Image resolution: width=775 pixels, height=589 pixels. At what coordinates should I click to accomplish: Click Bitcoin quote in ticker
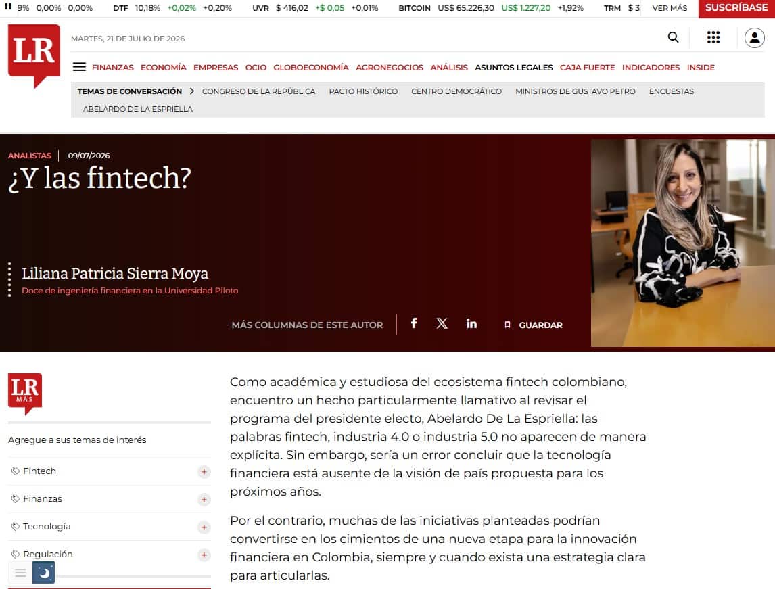pyautogui.click(x=491, y=8)
